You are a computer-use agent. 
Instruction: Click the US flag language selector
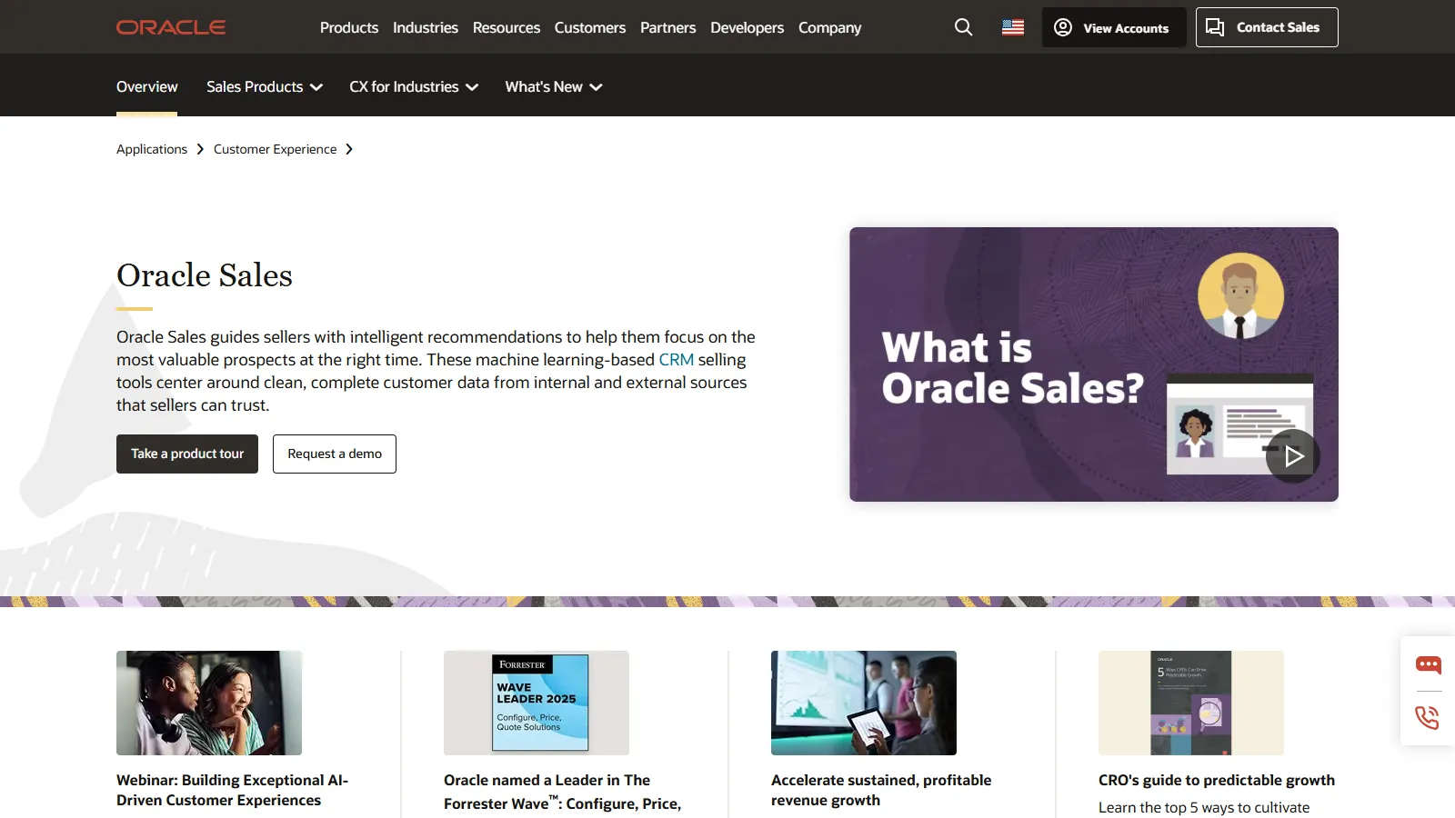point(1011,27)
